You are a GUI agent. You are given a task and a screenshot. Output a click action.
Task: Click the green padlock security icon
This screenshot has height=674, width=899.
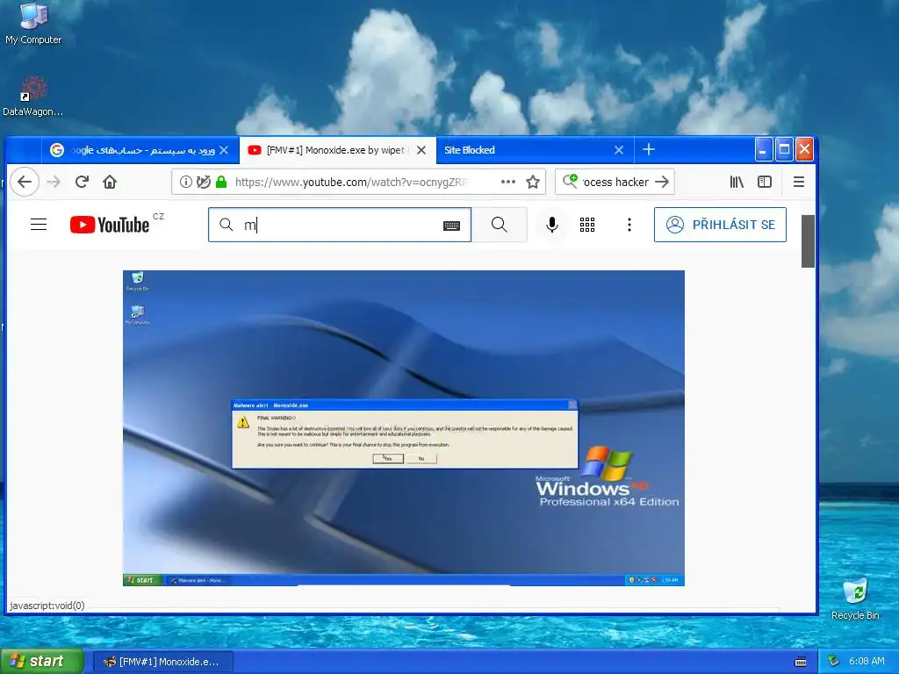[x=221, y=182]
